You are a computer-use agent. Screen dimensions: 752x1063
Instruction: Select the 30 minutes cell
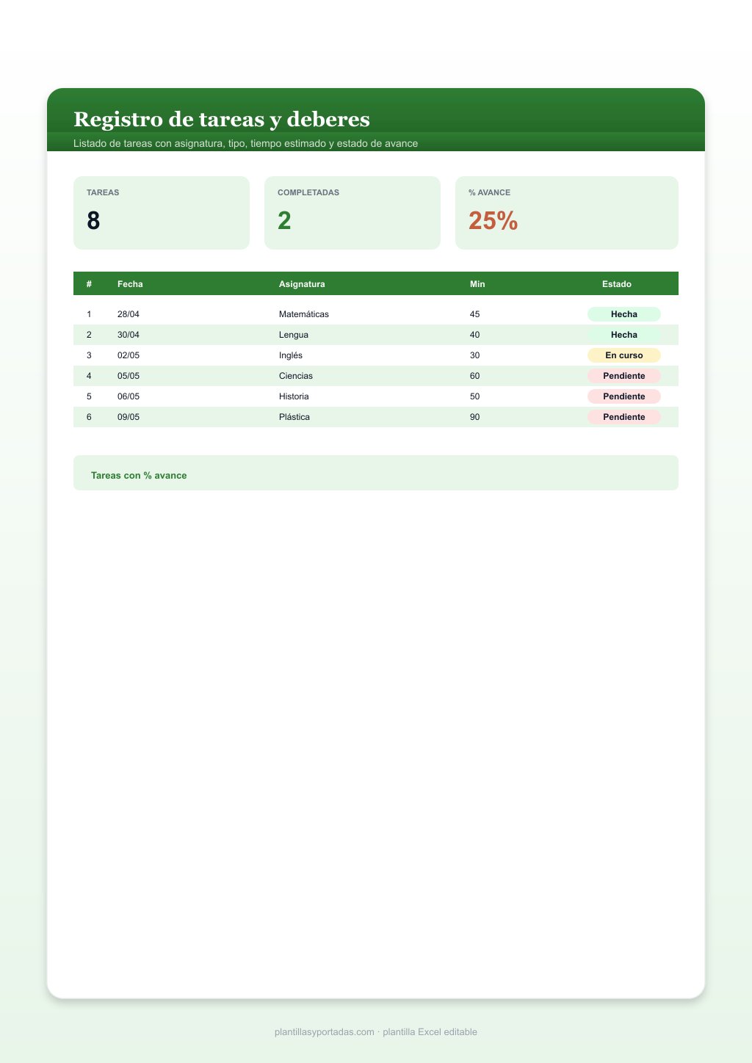475,355
